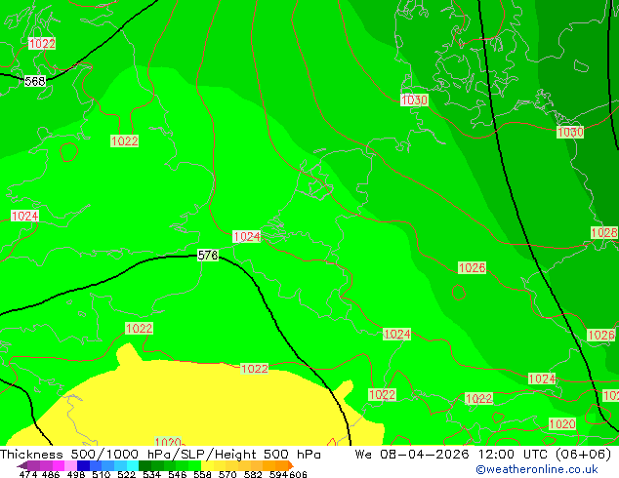Screen dimensions: 619x478
Task: Click the legend value 546
Action: [x=178, y=474]
